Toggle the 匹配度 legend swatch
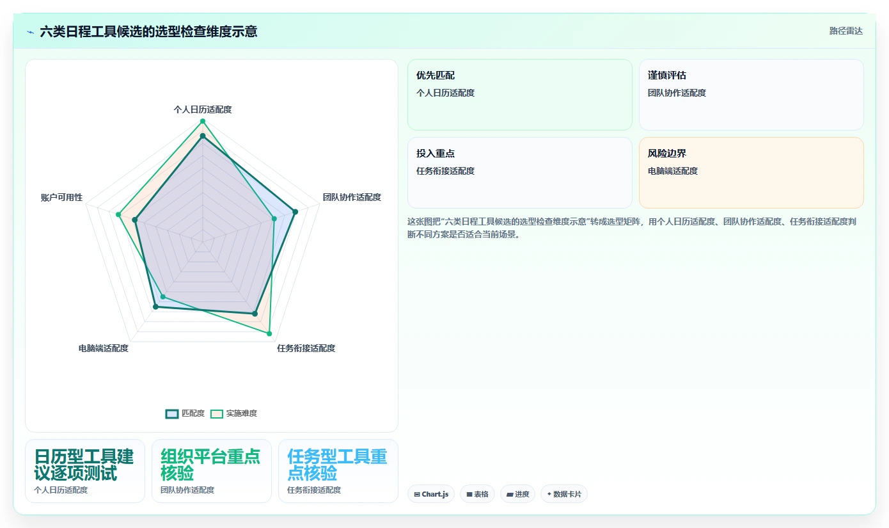Image resolution: width=889 pixels, height=528 pixels. [x=172, y=414]
